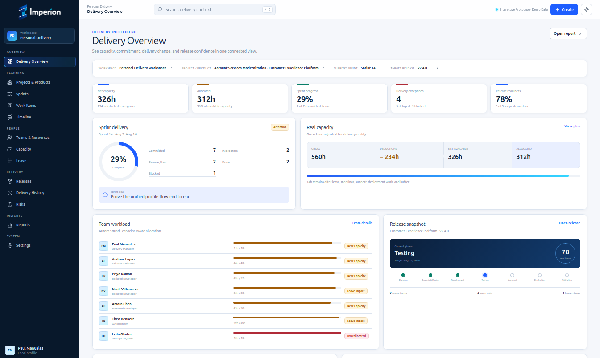Open Risks via its shield icon
The image size is (600, 358).
tap(10, 204)
